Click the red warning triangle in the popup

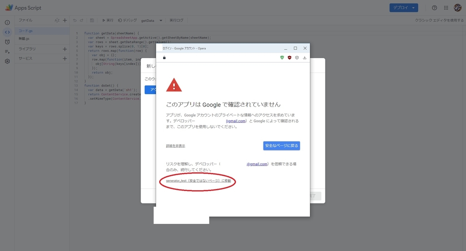[174, 85]
